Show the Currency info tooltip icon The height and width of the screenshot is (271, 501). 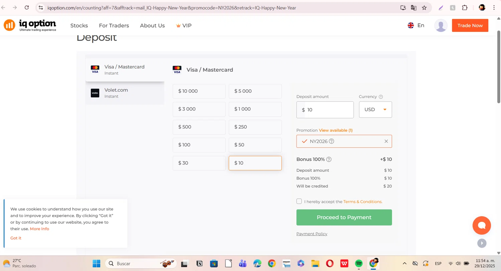(x=381, y=97)
